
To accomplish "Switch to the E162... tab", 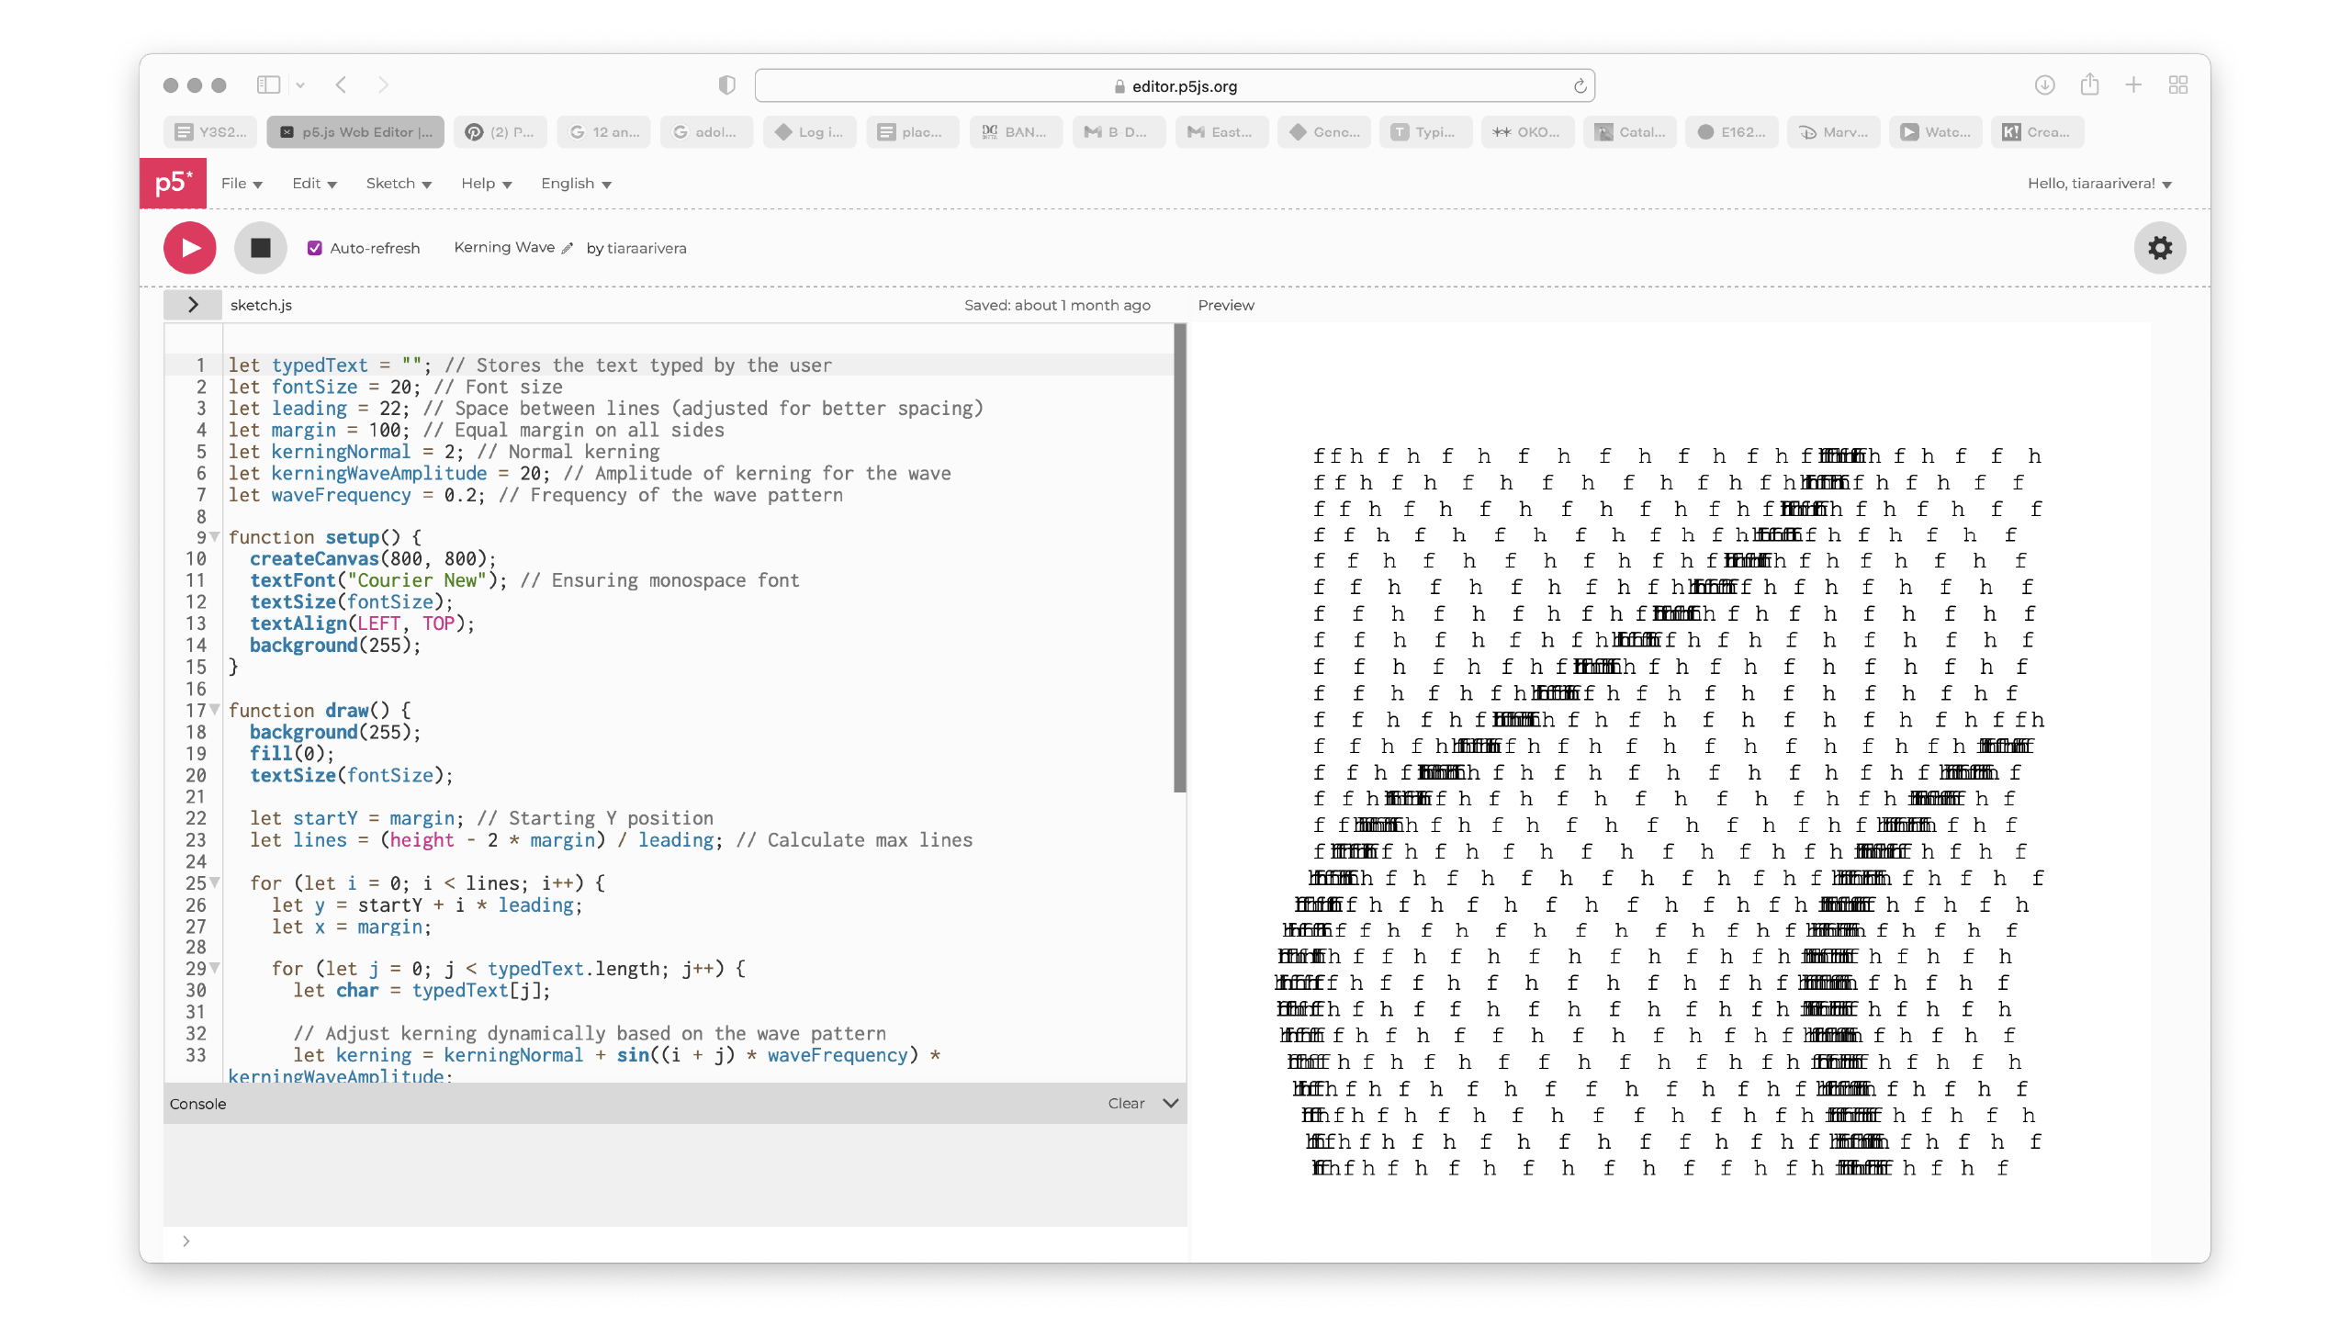I will [1732, 132].
